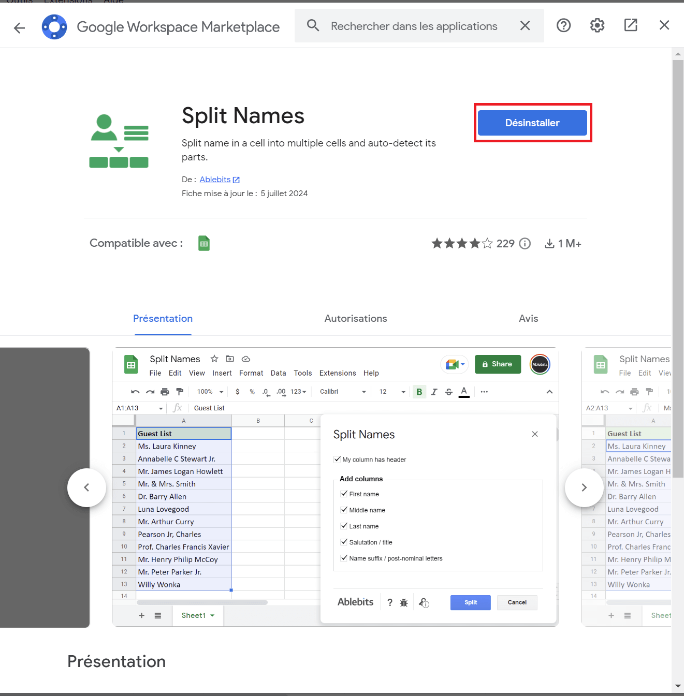The width and height of the screenshot is (684, 696).
Task: Click the magnifying glass search icon
Action: 313,25
